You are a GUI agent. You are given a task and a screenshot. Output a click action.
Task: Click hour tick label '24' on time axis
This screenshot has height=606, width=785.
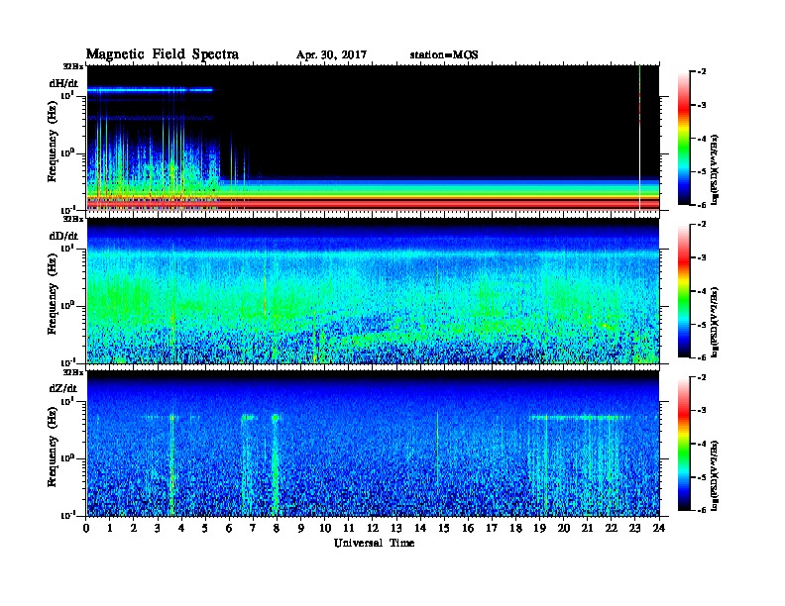coord(659,528)
